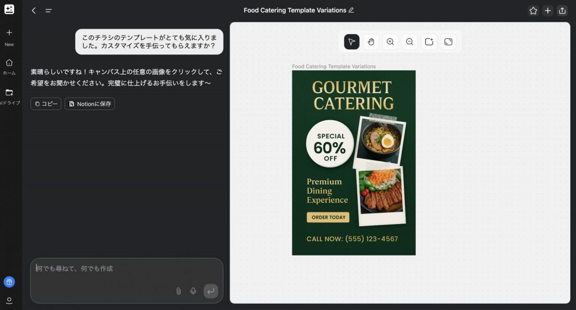Screen dimensions: 576x310
Task: Switch to the hand pan tool
Action: (x=371, y=42)
